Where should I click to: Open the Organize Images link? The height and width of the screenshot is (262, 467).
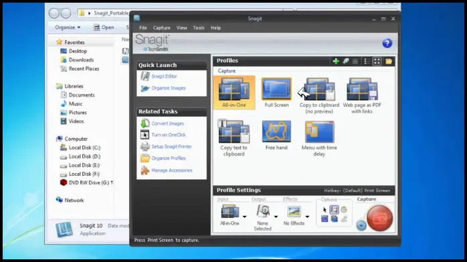[169, 88]
